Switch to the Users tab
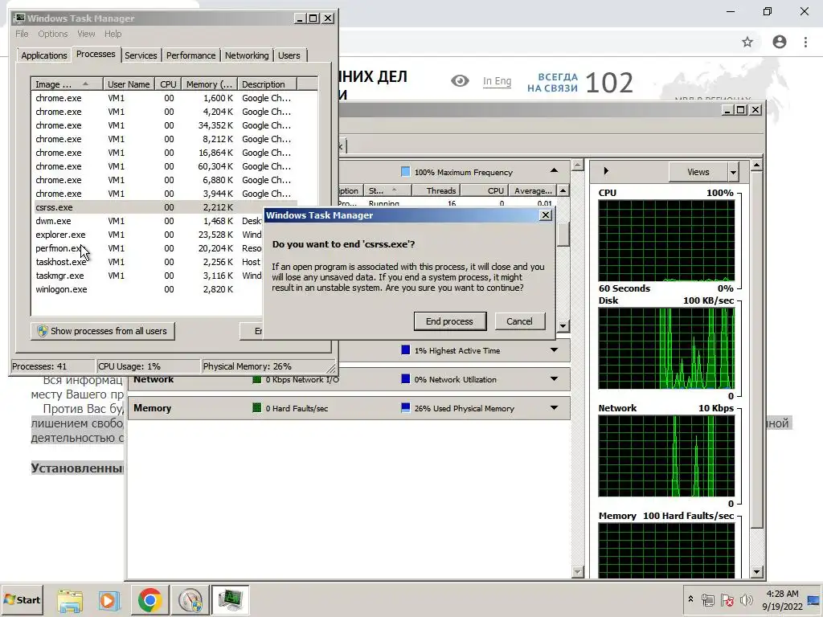The image size is (823, 617). (x=289, y=55)
